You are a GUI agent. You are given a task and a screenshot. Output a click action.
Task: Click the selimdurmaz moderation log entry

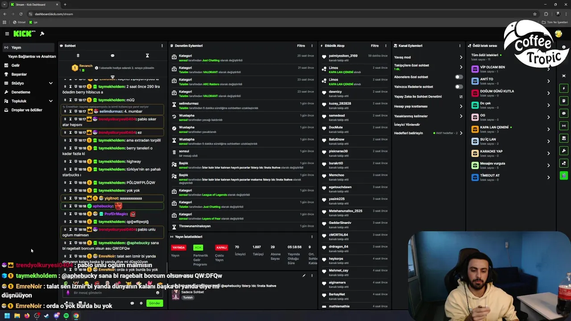tap(242, 106)
